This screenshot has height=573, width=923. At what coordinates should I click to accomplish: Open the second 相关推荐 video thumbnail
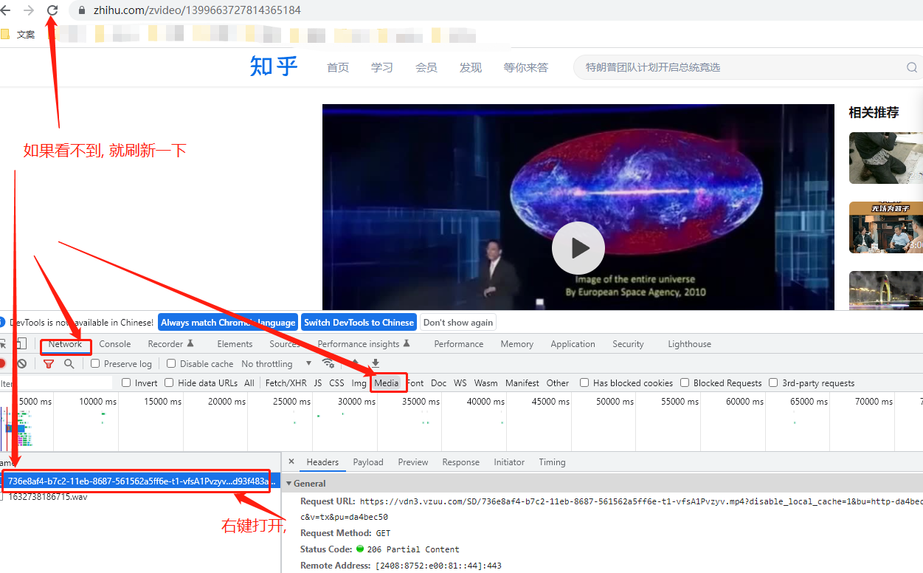click(x=886, y=227)
